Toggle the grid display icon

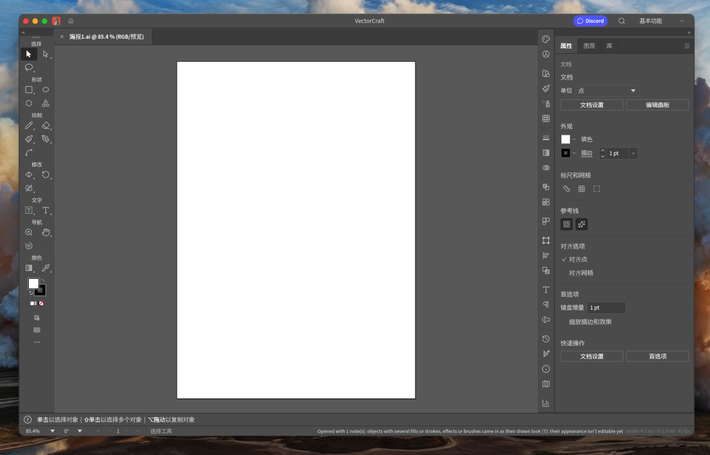(x=582, y=189)
